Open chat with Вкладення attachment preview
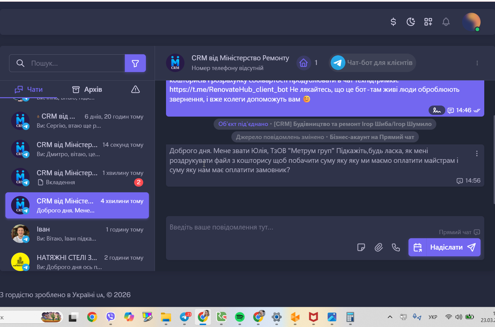The height and width of the screenshot is (327, 495). [x=77, y=177]
